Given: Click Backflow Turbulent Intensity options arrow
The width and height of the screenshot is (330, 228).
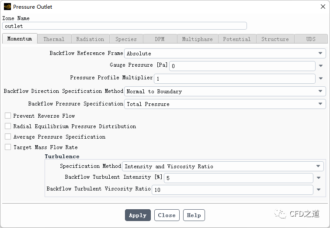Looking at the screenshot, I should (319, 178).
